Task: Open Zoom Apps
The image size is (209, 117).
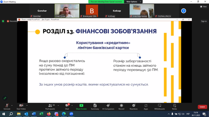Action: pos(146,107)
